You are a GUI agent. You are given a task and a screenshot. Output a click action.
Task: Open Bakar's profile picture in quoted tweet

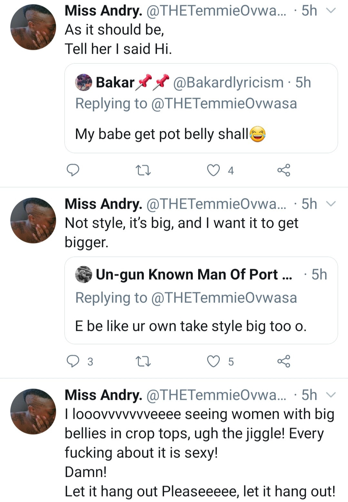click(84, 82)
